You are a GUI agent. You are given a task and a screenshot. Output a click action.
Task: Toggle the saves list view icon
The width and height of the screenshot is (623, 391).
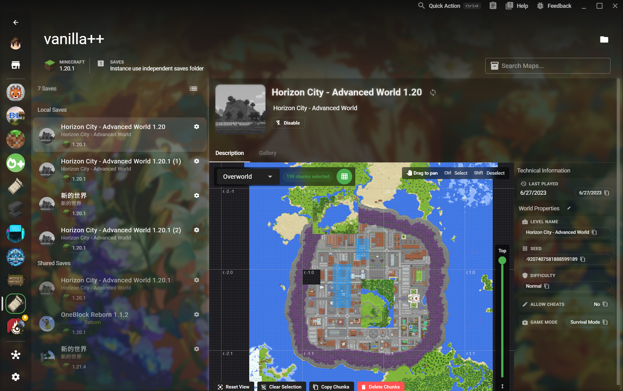coord(193,89)
